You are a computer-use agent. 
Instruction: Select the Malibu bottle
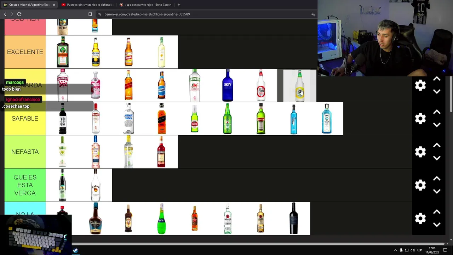pyautogui.click(x=96, y=185)
